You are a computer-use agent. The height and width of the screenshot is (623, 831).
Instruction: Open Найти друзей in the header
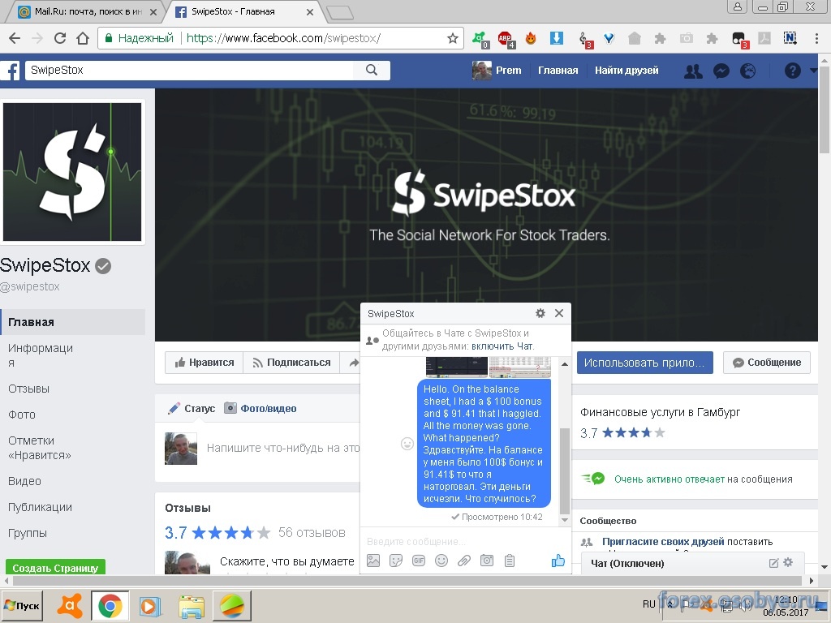pyautogui.click(x=626, y=71)
